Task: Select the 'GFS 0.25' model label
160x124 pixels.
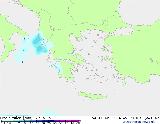Action: tap(43, 118)
